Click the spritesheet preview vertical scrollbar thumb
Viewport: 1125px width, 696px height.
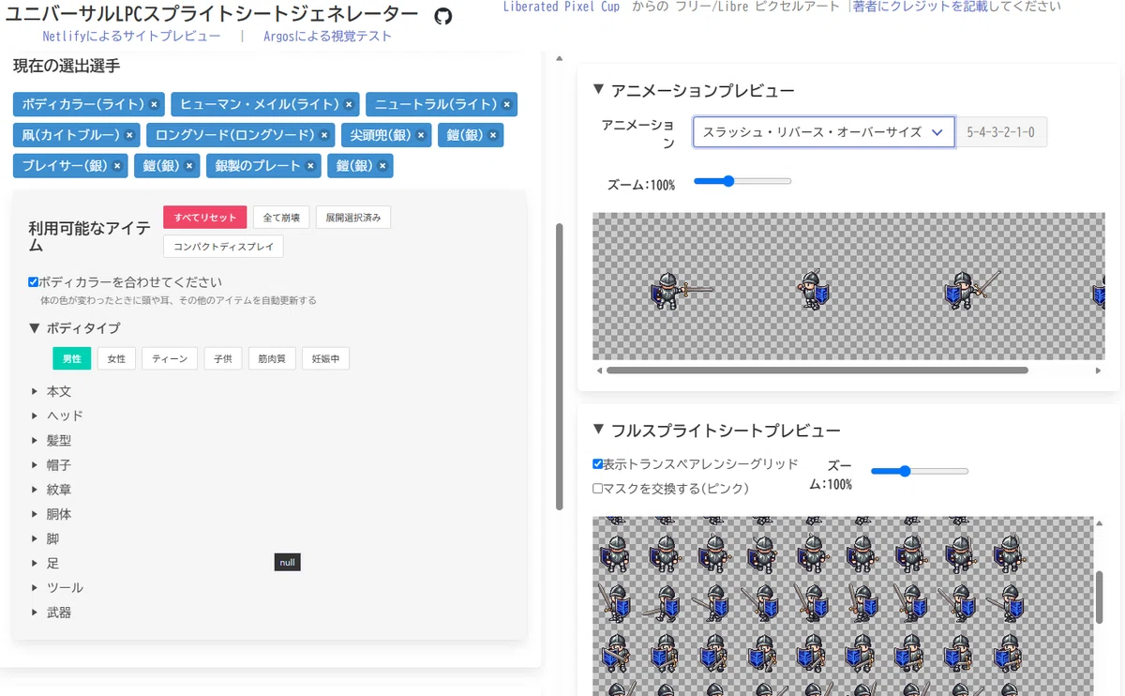pos(1100,597)
